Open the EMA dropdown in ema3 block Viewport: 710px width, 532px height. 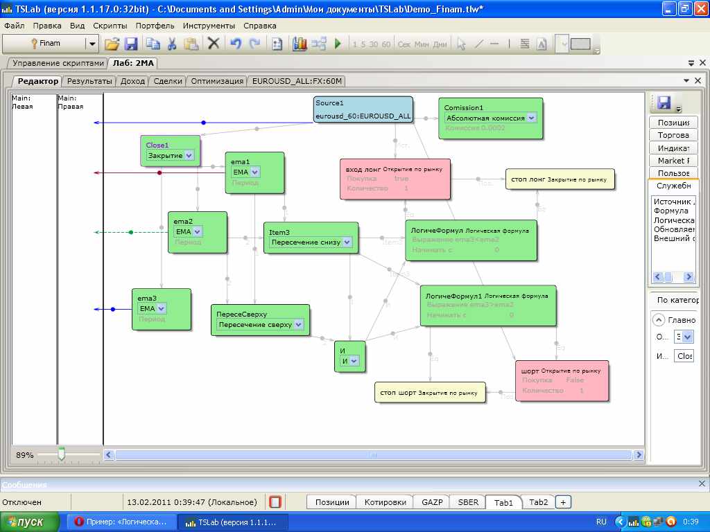coord(161,308)
